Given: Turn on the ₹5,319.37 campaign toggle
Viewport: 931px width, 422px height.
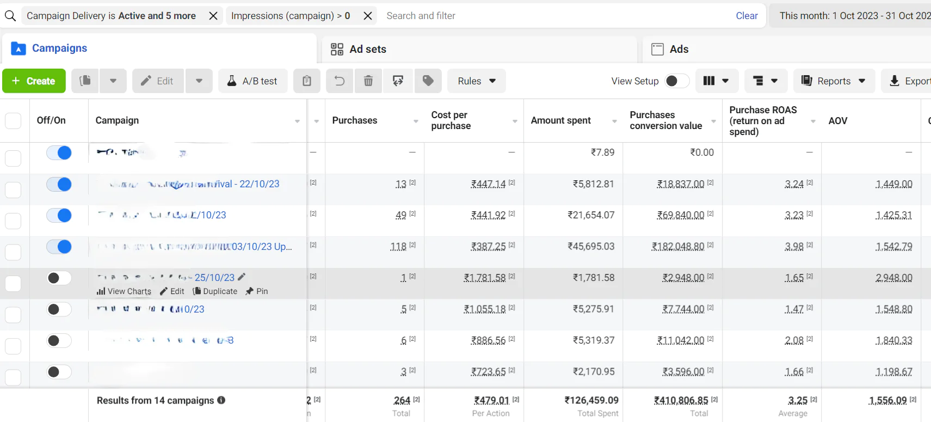Looking at the screenshot, I should (x=59, y=341).
